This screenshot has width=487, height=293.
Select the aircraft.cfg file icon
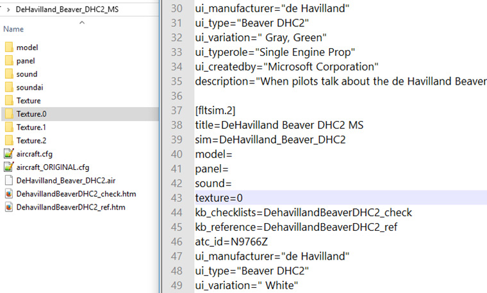tap(9, 154)
